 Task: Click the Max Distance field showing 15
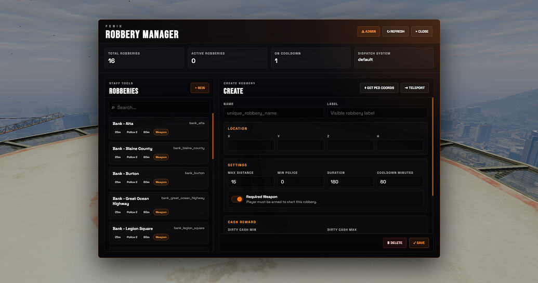coord(251,182)
